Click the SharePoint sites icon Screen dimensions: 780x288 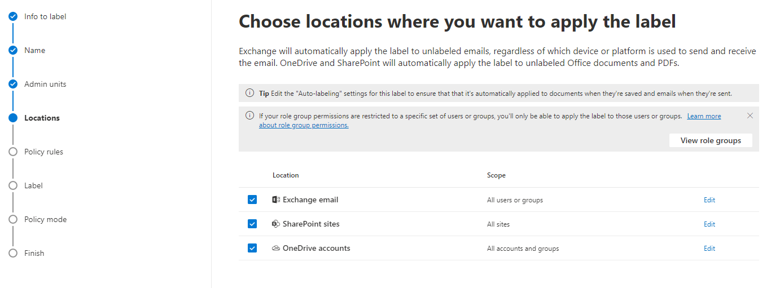(x=276, y=224)
